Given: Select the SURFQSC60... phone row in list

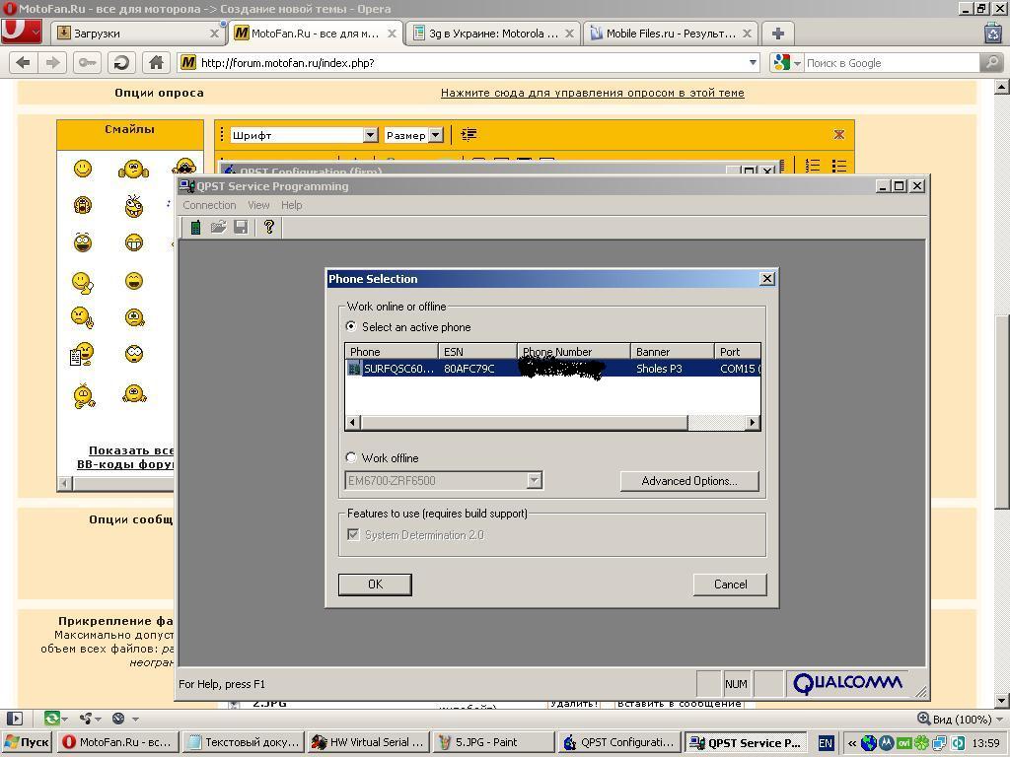Looking at the screenshot, I should pyautogui.click(x=552, y=369).
